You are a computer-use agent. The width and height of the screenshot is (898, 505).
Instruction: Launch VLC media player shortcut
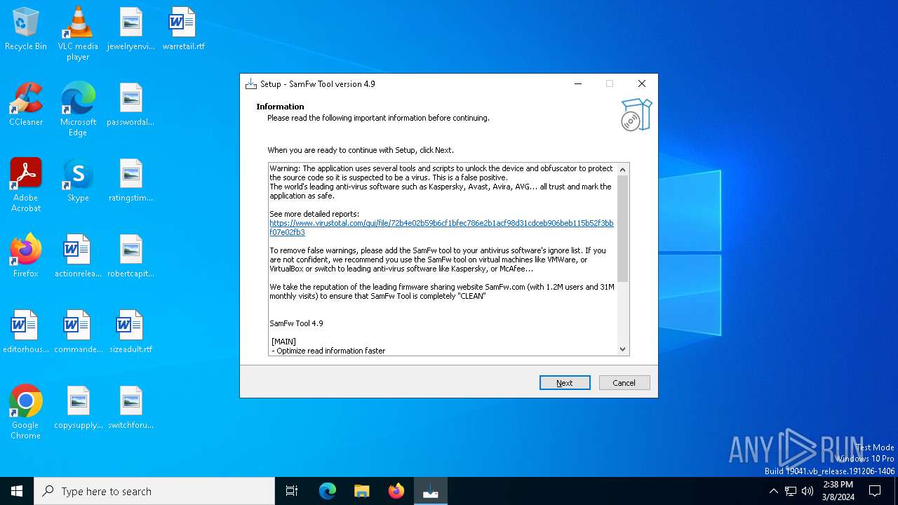click(78, 34)
